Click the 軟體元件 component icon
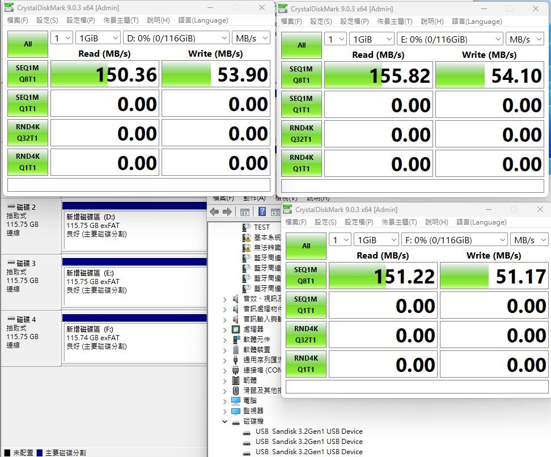 pyautogui.click(x=236, y=339)
